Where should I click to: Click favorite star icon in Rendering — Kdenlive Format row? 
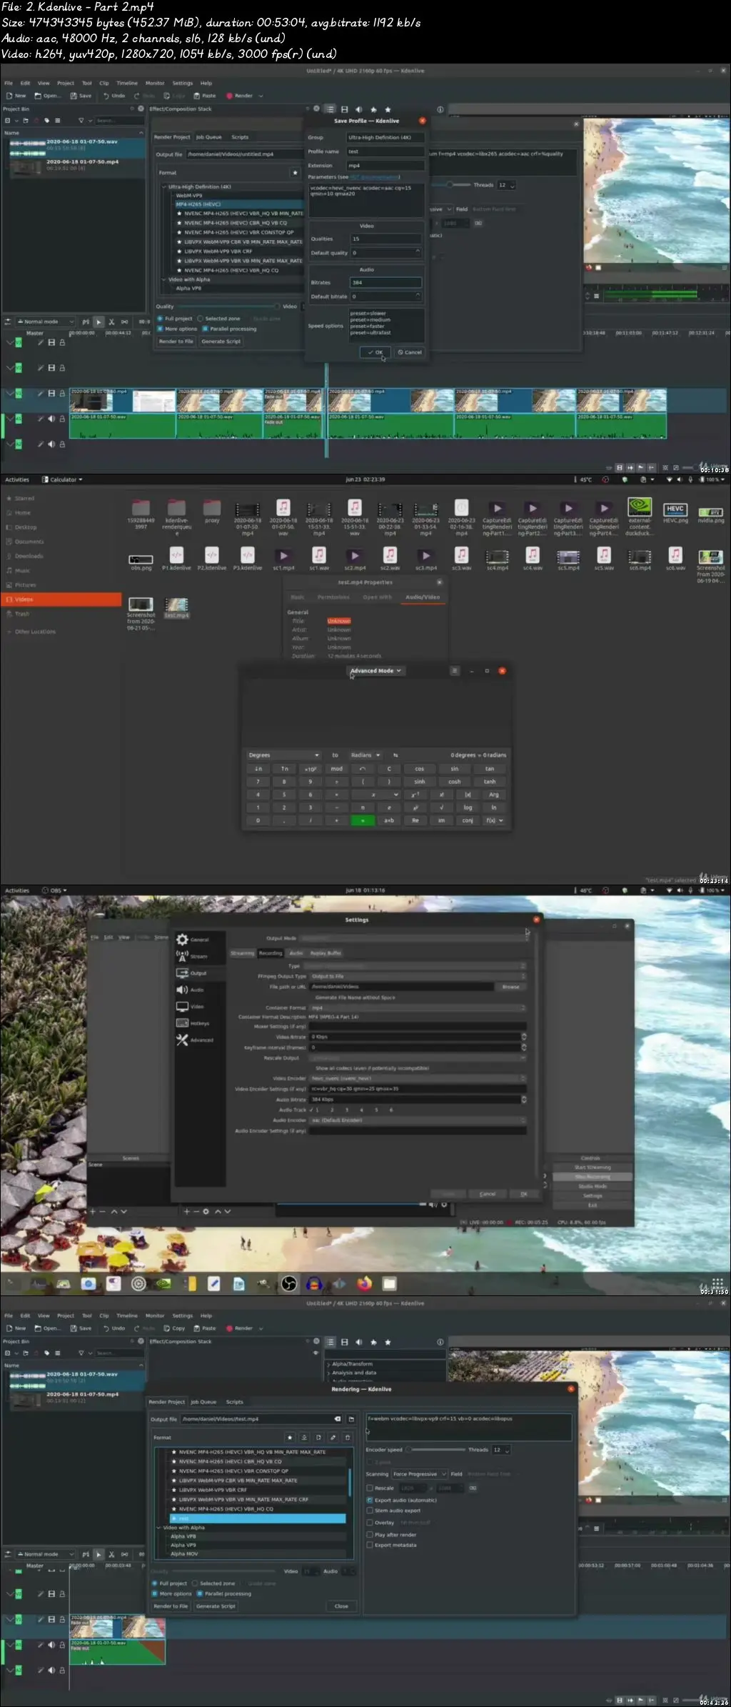point(290,1437)
